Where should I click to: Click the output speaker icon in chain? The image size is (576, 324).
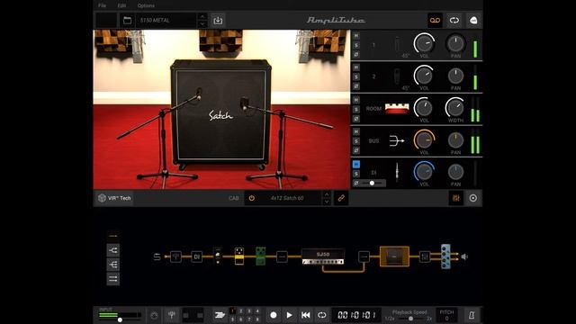(x=464, y=256)
